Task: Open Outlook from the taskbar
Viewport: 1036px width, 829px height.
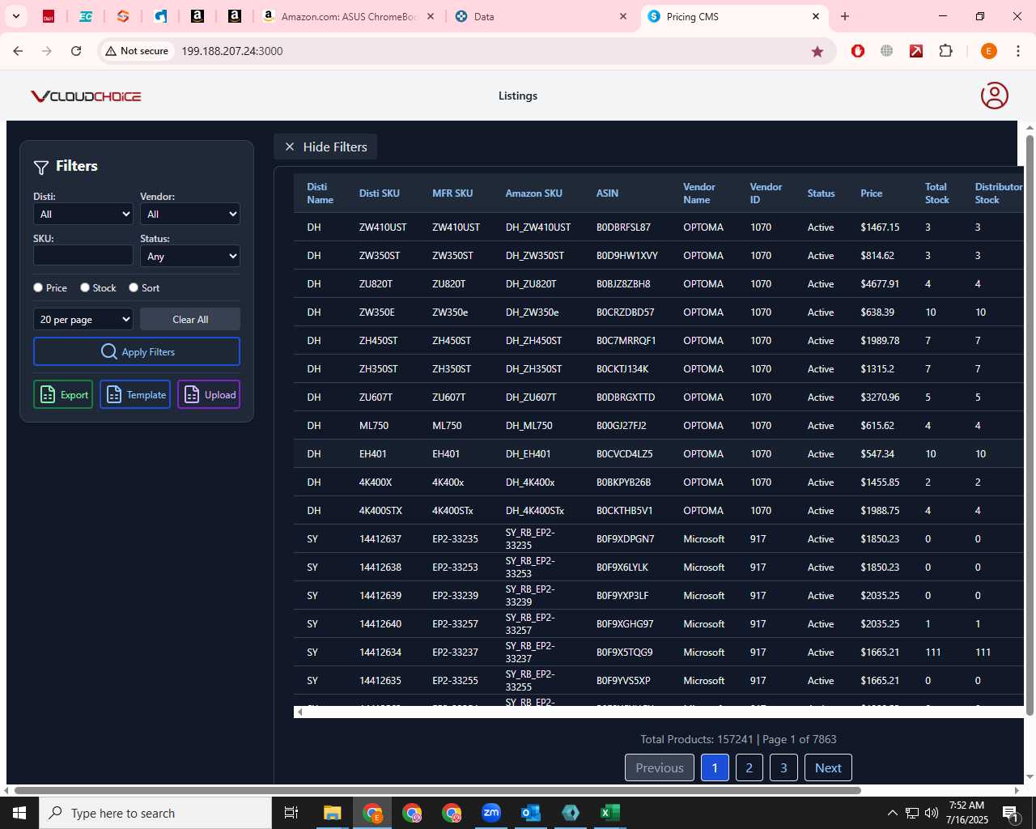Action: (531, 813)
